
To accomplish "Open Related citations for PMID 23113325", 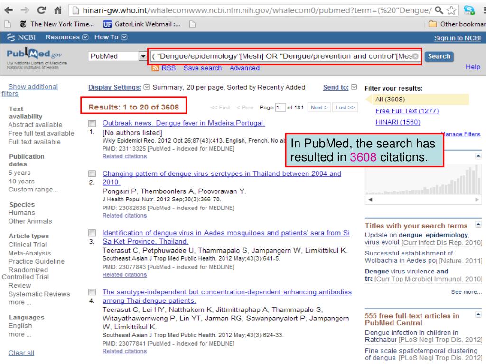I will (125, 156).
